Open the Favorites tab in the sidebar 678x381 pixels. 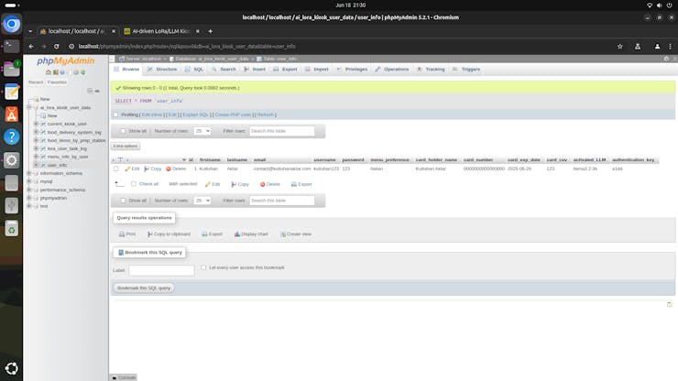click(57, 82)
